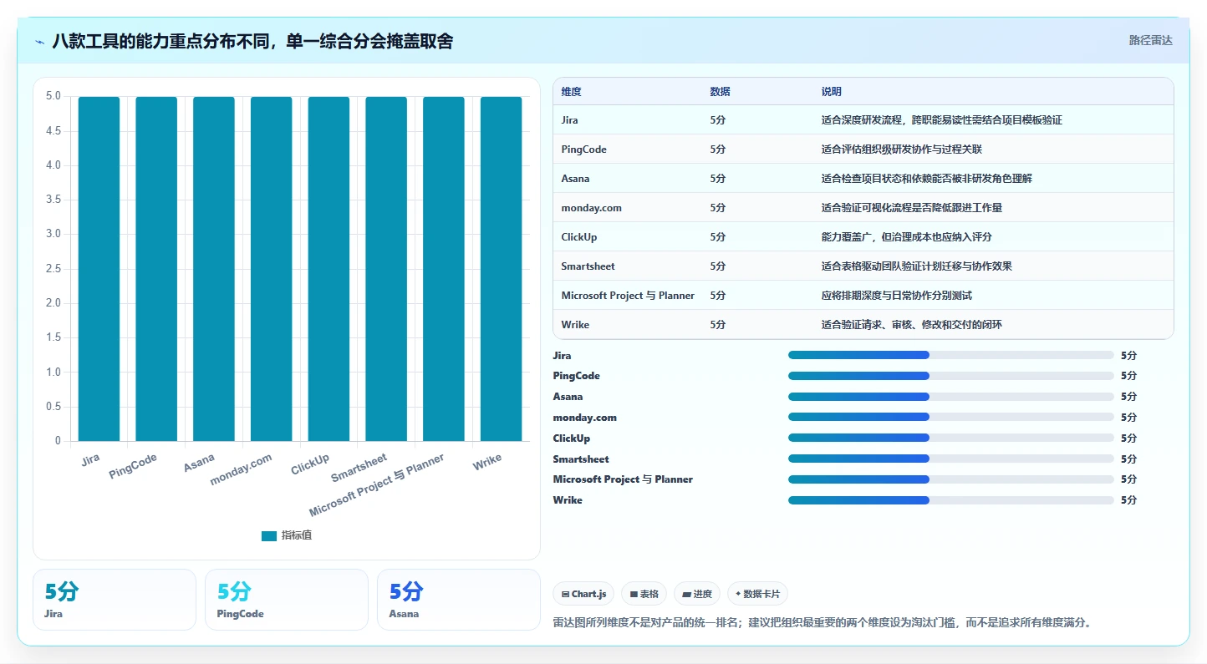Screen dimensions: 1207x664
Task: Click the 路径雷达 label in the header
Action: click(x=1151, y=40)
